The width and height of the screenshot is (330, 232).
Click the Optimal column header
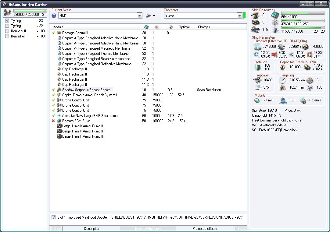pos(184,27)
